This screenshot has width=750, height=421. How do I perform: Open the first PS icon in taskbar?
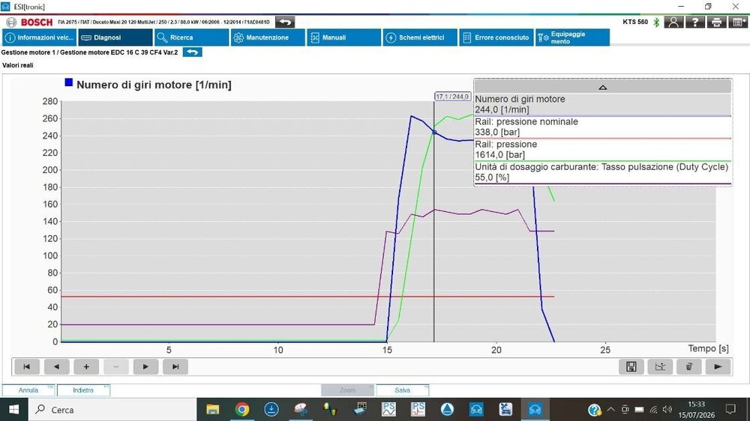point(388,410)
